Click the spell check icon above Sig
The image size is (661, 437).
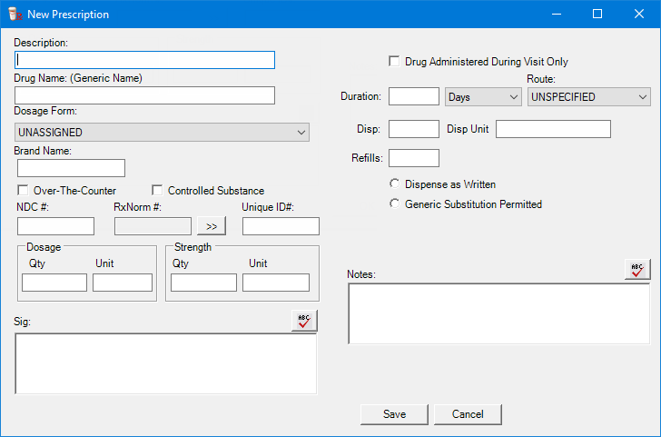[x=304, y=320]
